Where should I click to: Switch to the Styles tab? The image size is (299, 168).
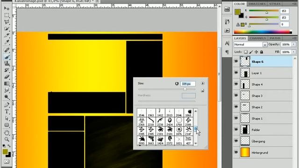(275, 4)
